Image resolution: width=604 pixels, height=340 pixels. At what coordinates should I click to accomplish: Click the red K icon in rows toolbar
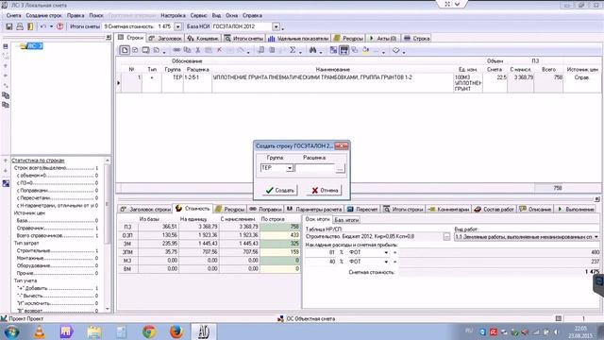(219, 50)
